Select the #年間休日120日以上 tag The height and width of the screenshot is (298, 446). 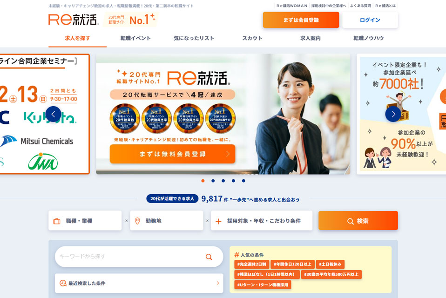tap(292, 264)
